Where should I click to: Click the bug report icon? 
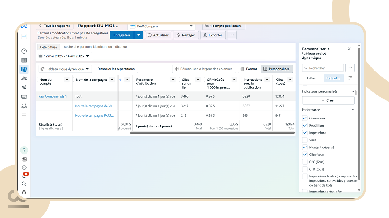pyautogui.click(x=24, y=192)
